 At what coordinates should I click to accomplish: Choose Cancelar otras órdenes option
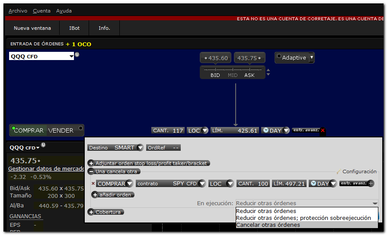[307, 225]
